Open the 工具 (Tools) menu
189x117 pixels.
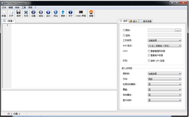point(24,8)
